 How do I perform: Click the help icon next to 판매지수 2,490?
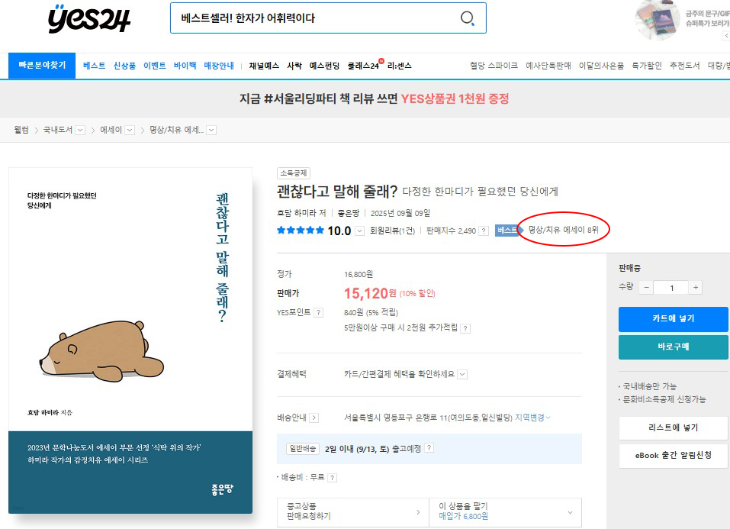(x=484, y=231)
